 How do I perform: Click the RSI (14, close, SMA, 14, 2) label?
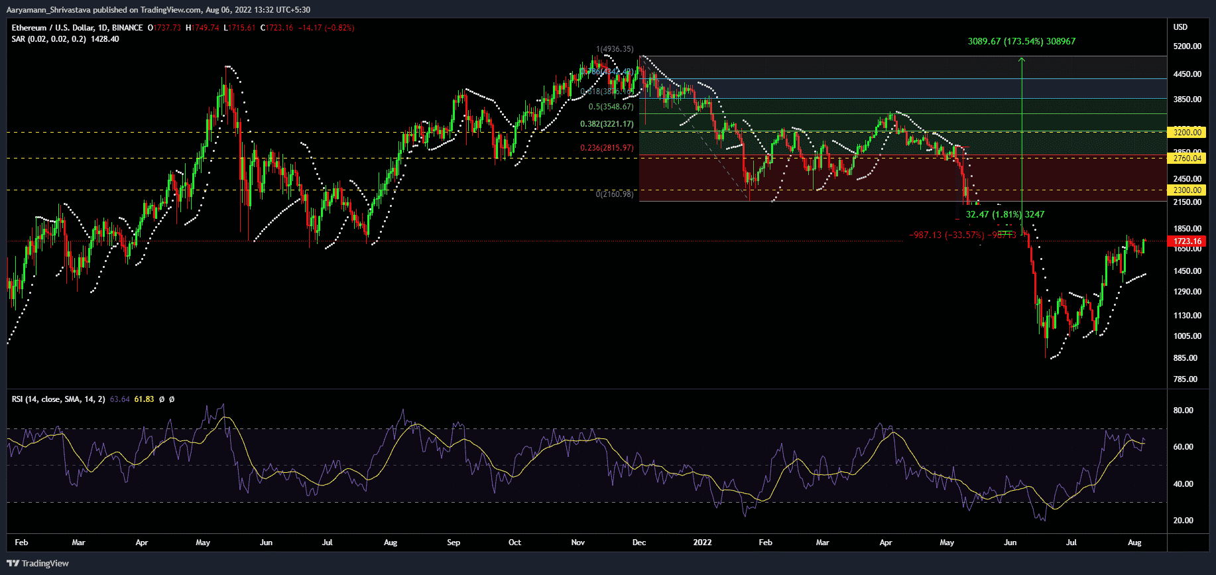coord(58,399)
